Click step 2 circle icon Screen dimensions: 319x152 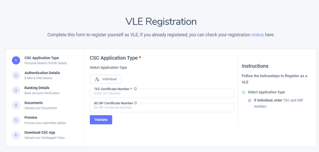click(16, 75)
